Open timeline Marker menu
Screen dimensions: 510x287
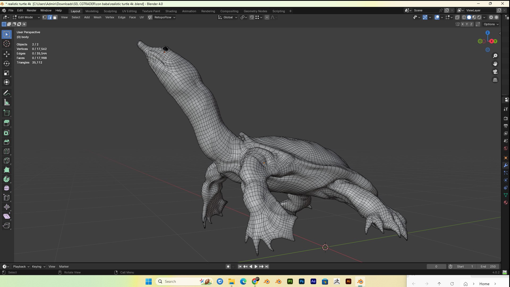(64, 267)
